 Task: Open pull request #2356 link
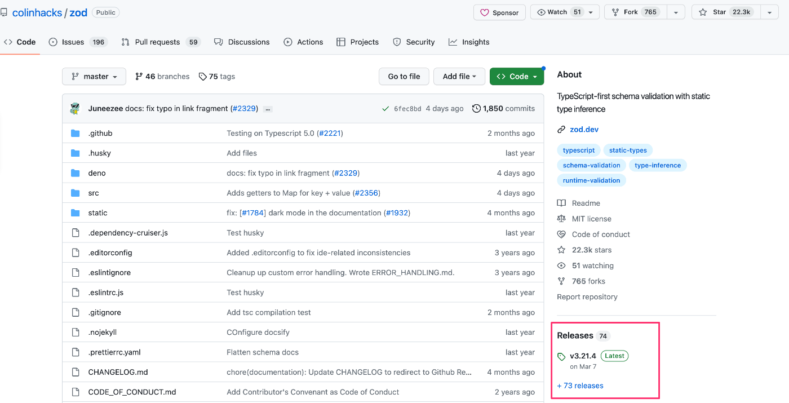pos(366,193)
